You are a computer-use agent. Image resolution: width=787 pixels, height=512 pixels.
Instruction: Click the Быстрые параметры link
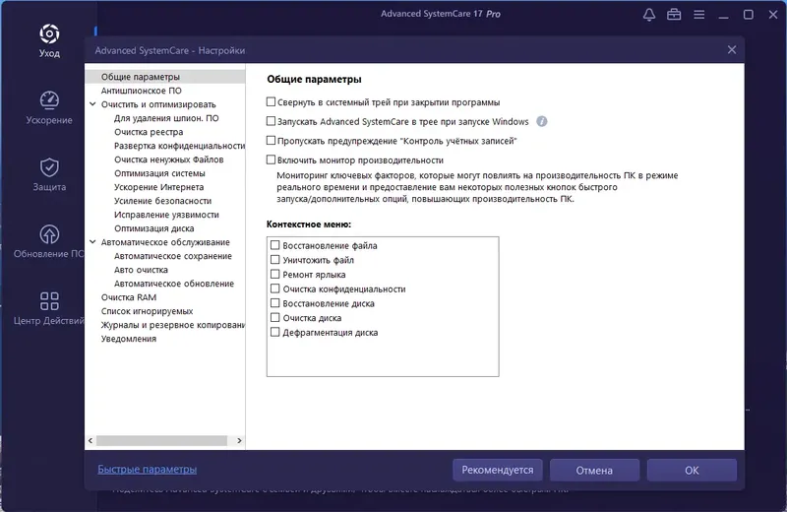[147, 470]
